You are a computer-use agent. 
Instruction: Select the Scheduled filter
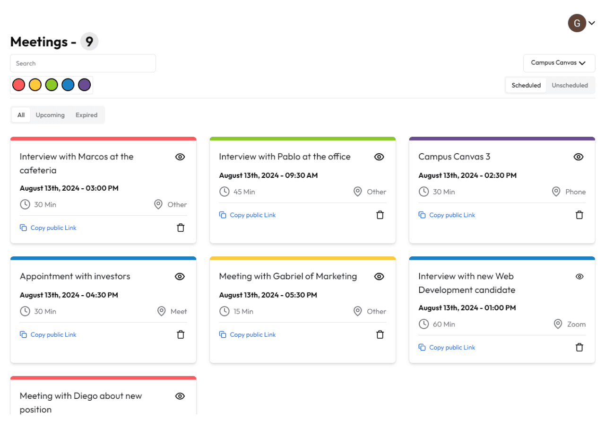click(526, 85)
